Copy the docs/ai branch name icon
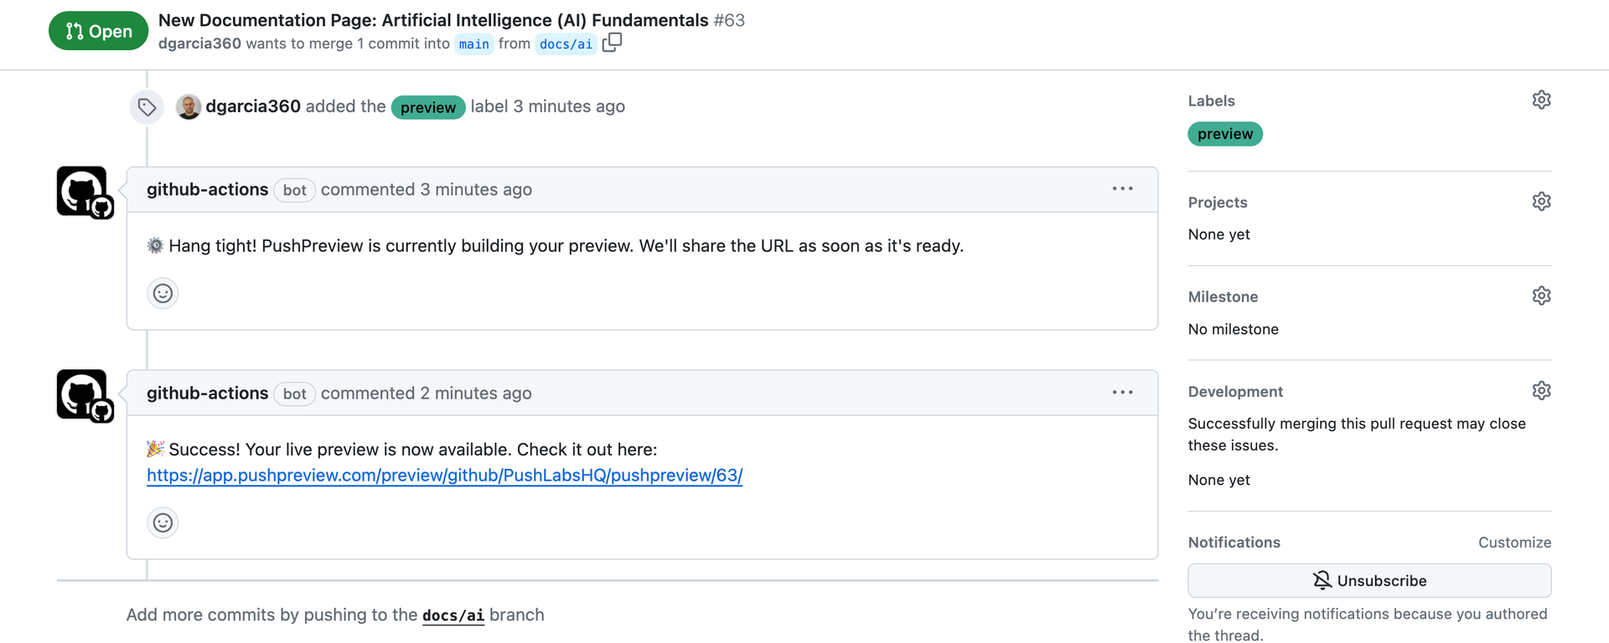 click(612, 42)
